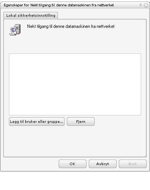Click the greyed-out Bruk button
The height and width of the screenshot is (190, 150).
(133, 164)
